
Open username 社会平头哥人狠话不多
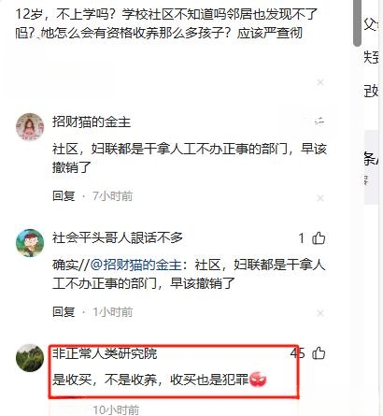pyautogui.click(x=118, y=237)
